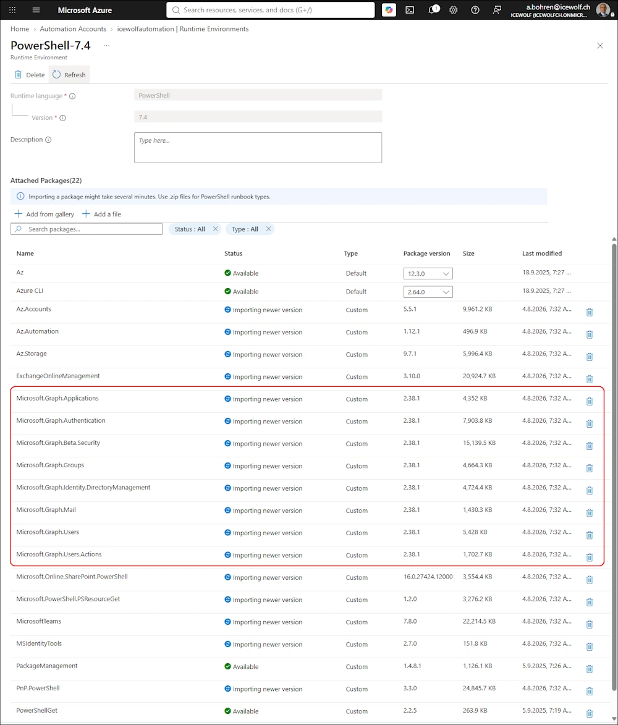The image size is (618, 725).
Task: Open the help question mark icon
Action: pos(475,10)
